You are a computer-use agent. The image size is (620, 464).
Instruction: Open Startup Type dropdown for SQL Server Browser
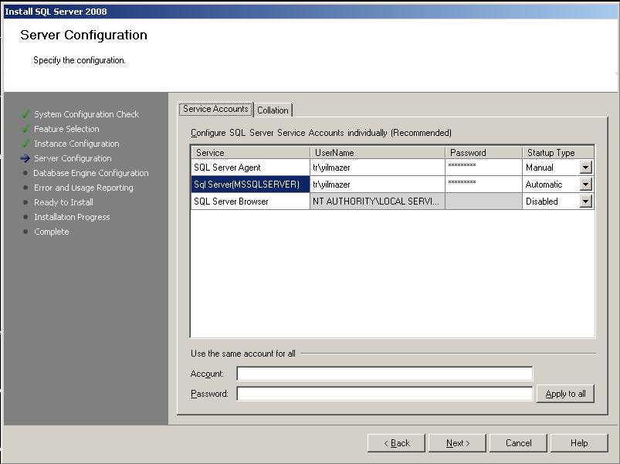click(x=585, y=202)
